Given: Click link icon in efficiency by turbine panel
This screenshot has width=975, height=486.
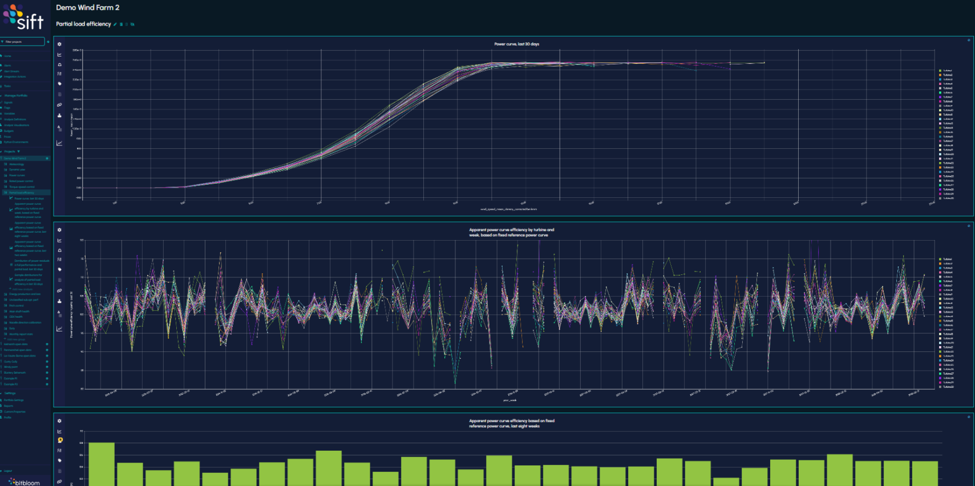Looking at the screenshot, I should pyautogui.click(x=59, y=290).
